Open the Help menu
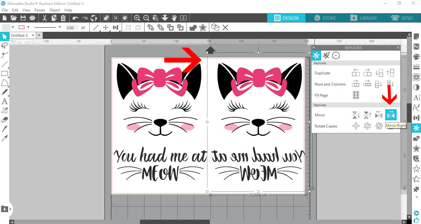The width and height of the screenshot is (421, 224). point(68,10)
